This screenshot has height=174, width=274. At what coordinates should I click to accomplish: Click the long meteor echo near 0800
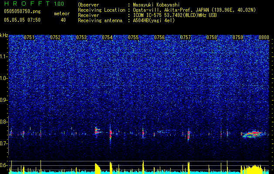(253, 134)
